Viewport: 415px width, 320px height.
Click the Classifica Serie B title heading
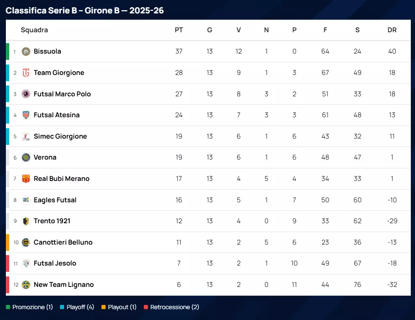click(x=85, y=10)
